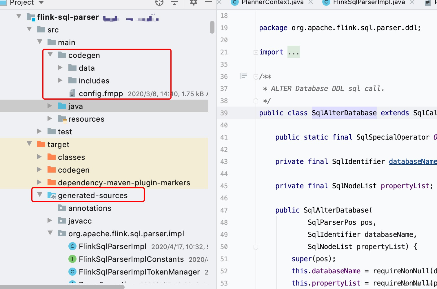Click the propertyList field on line 45

[x=405, y=186]
